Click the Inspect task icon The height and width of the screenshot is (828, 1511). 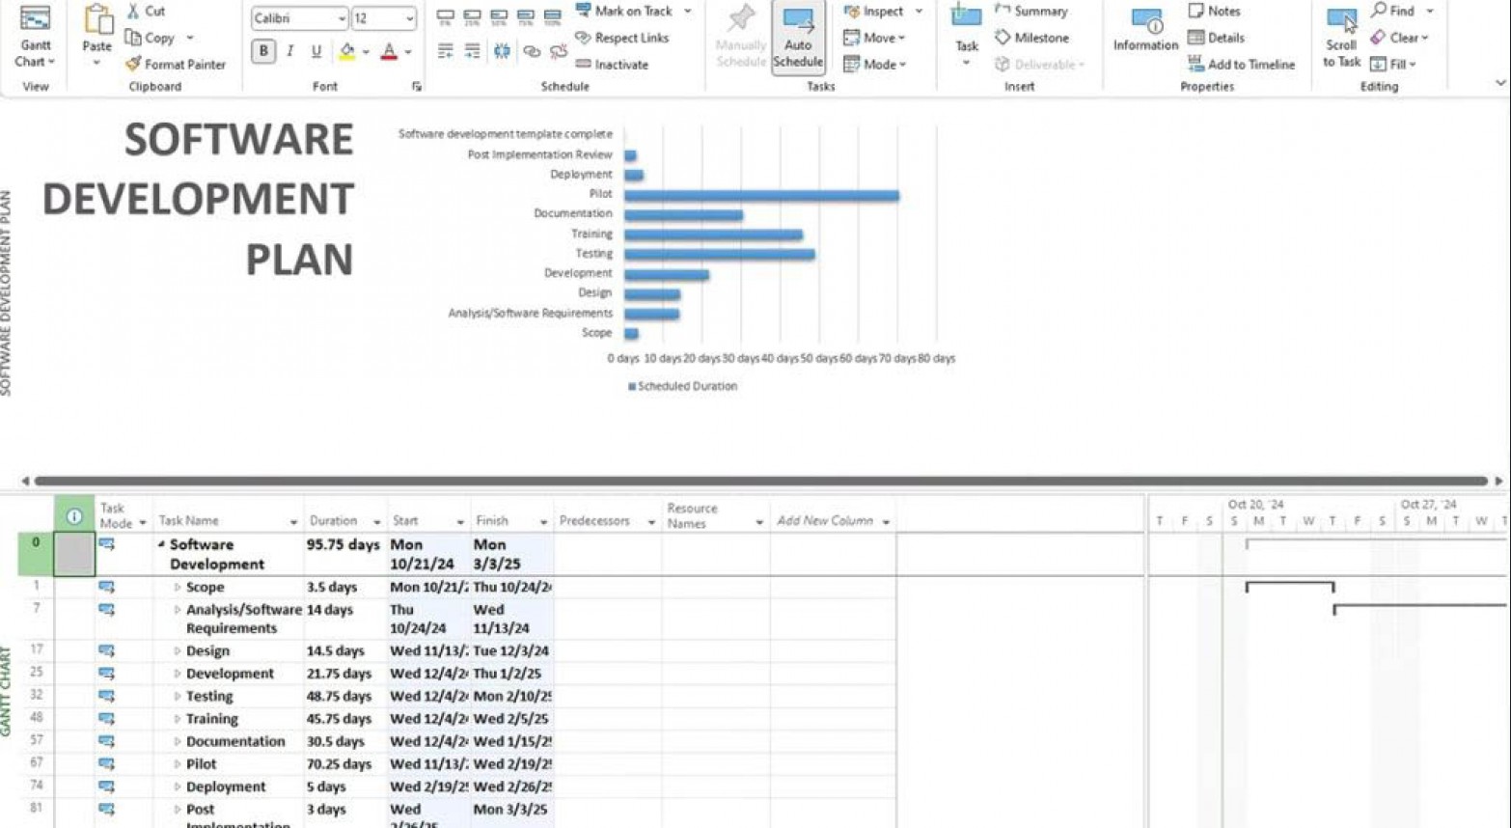coord(851,11)
